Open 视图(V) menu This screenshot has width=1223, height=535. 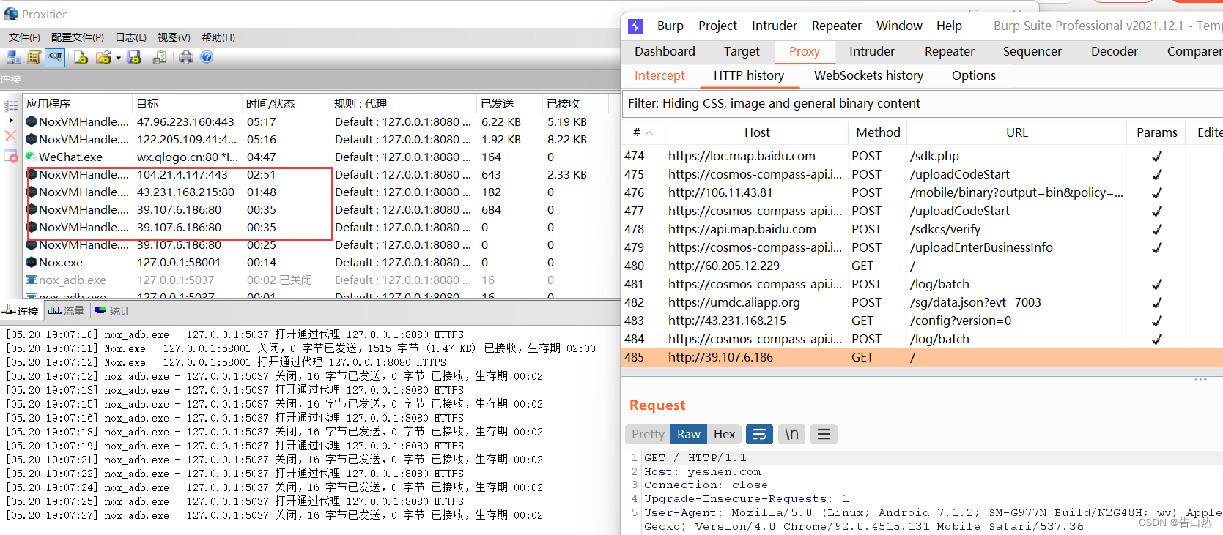(x=174, y=37)
